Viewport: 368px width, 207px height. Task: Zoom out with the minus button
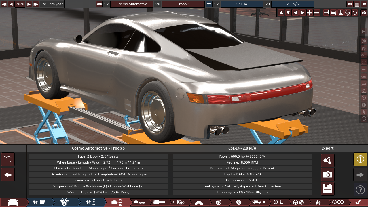coord(316,13)
